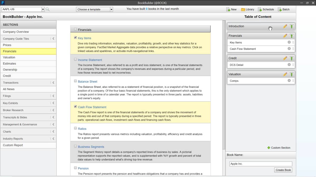The width and height of the screenshot is (316, 177).
Task: Check the Ratios checkbox
Action: coord(76,128)
